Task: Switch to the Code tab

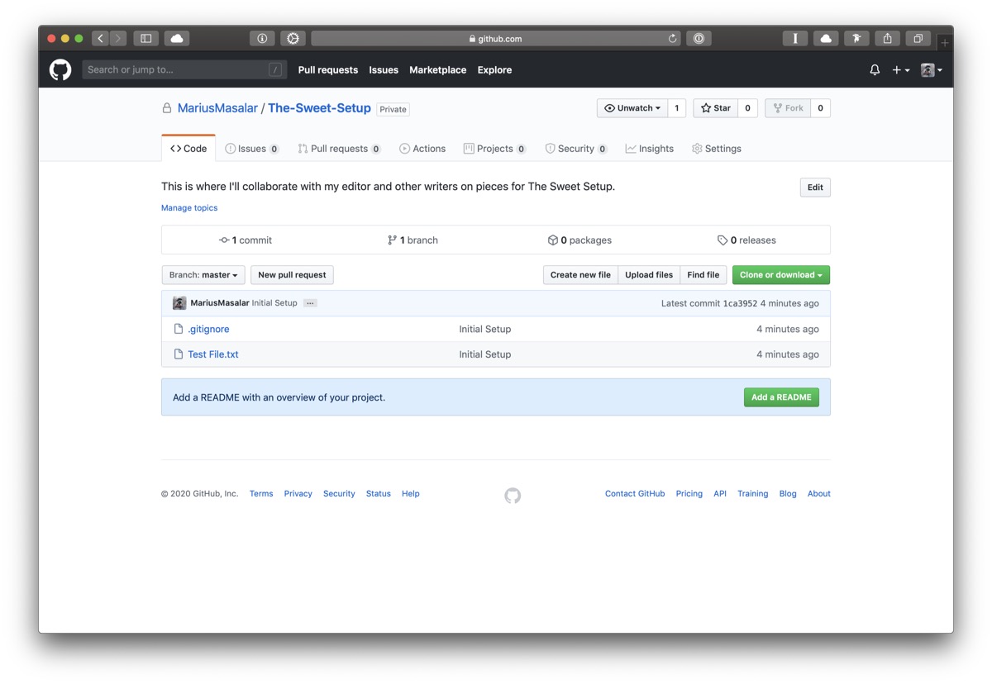Action: coord(188,149)
